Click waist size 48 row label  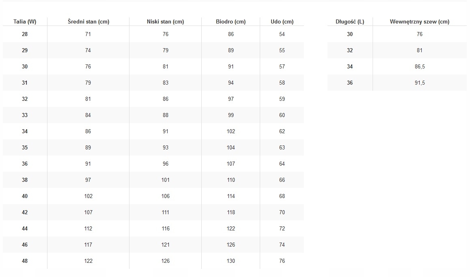(x=25, y=261)
